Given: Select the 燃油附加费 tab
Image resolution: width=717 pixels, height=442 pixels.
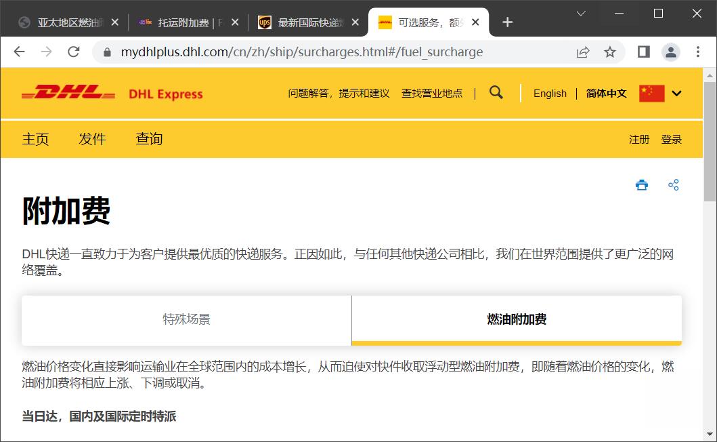Looking at the screenshot, I should [x=517, y=320].
